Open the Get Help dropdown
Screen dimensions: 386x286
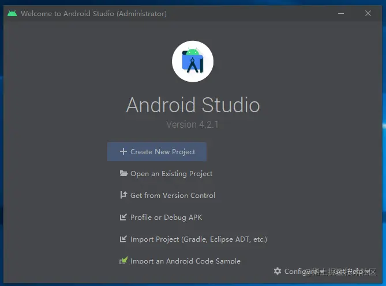point(352,272)
